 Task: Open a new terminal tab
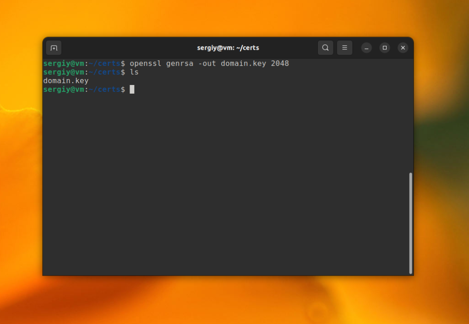(54, 48)
